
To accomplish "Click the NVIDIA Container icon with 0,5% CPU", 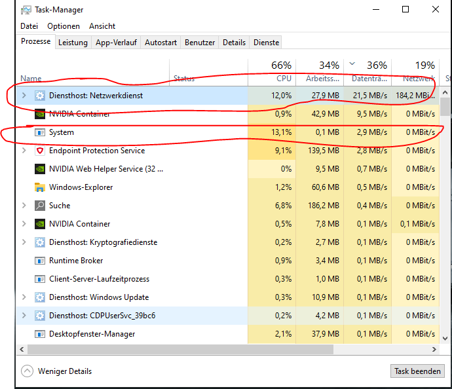I will 40,224.
